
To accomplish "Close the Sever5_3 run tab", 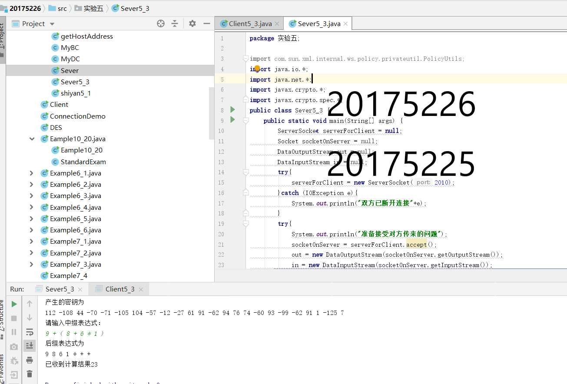I will (80, 289).
